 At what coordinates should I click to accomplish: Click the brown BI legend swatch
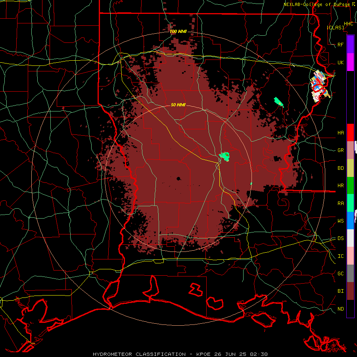tap(350, 291)
